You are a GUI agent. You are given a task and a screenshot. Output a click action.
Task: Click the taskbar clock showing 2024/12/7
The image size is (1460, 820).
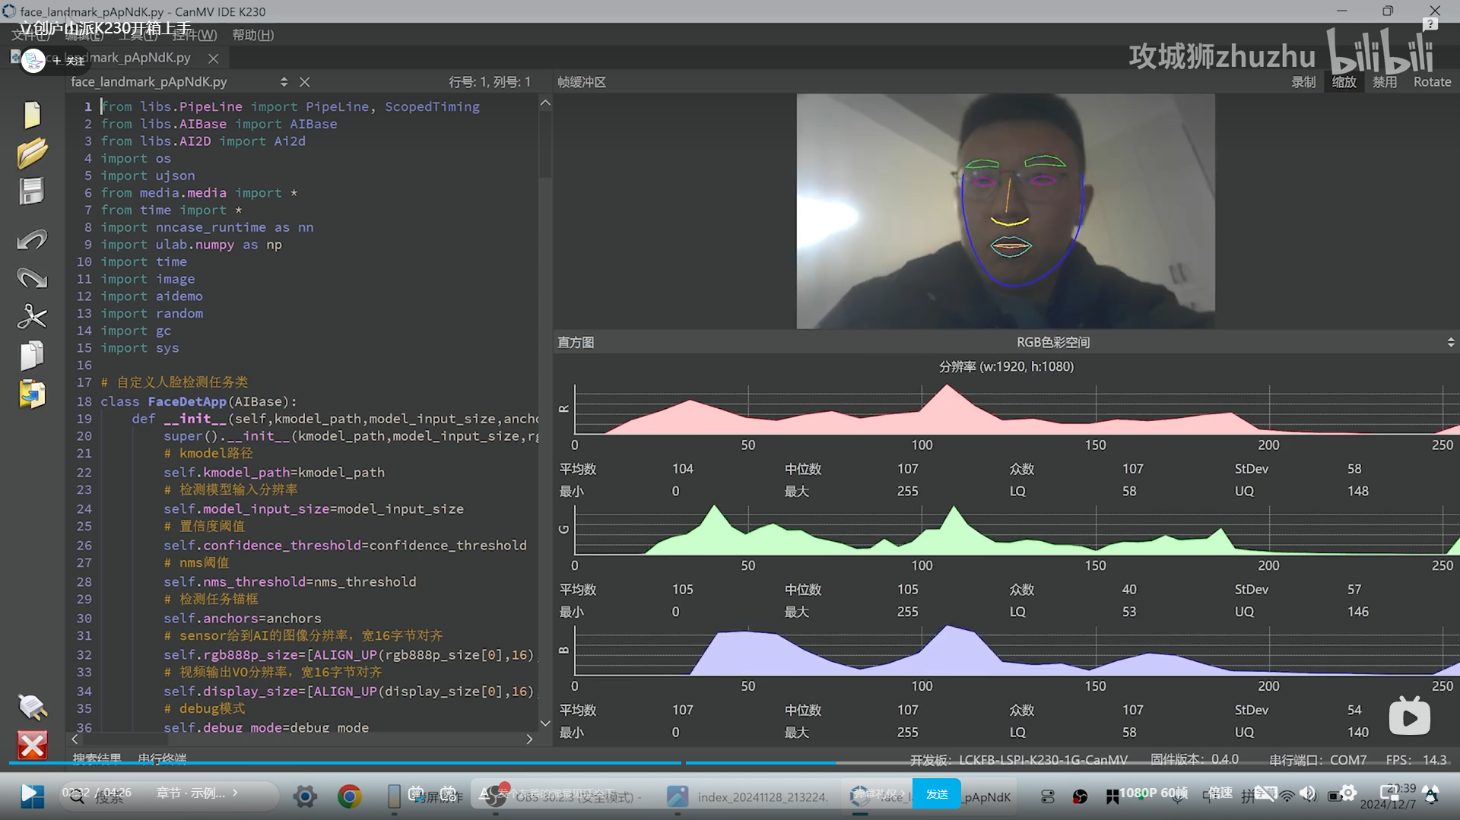point(1389,796)
